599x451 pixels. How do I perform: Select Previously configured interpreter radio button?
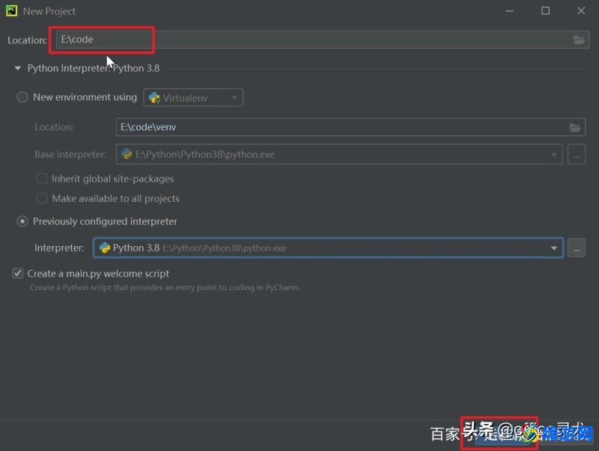coord(22,221)
